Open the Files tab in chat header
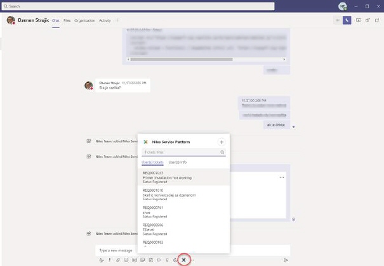The image size is (384, 266). (x=66, y=20)
